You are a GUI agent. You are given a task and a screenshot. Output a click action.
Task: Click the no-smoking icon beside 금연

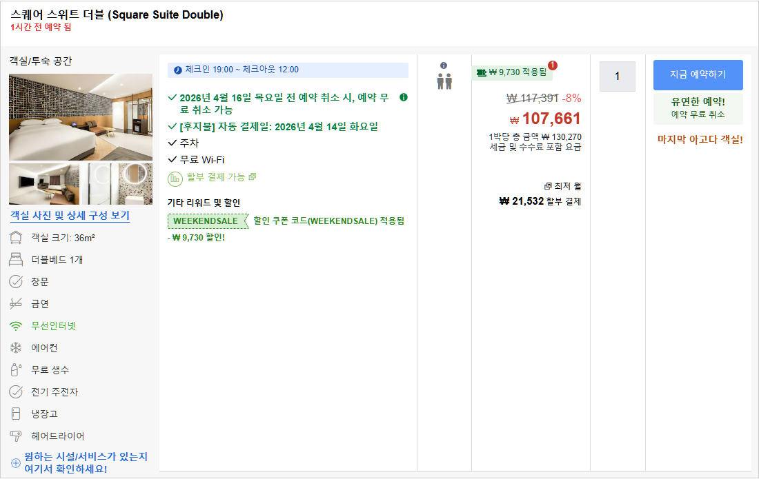click(x=16, y=303)
